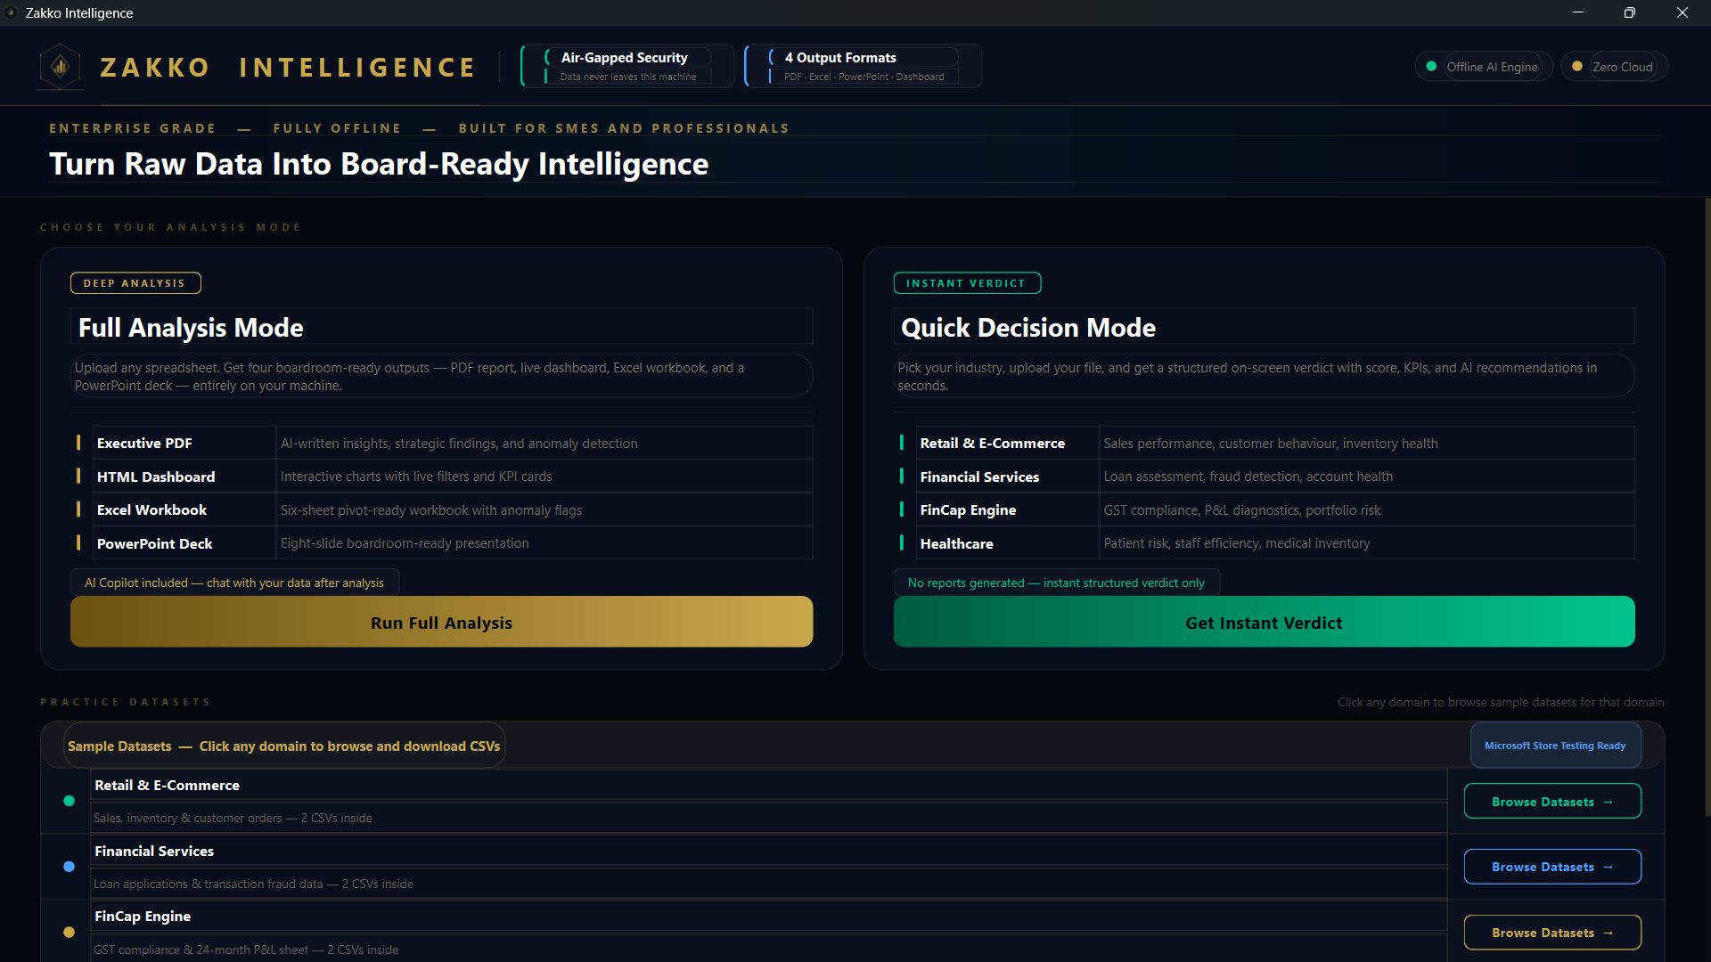This screenshot has height=962, width=1711.
Task: Select the PowerPoint Deck row
Action: pos(441,543)
